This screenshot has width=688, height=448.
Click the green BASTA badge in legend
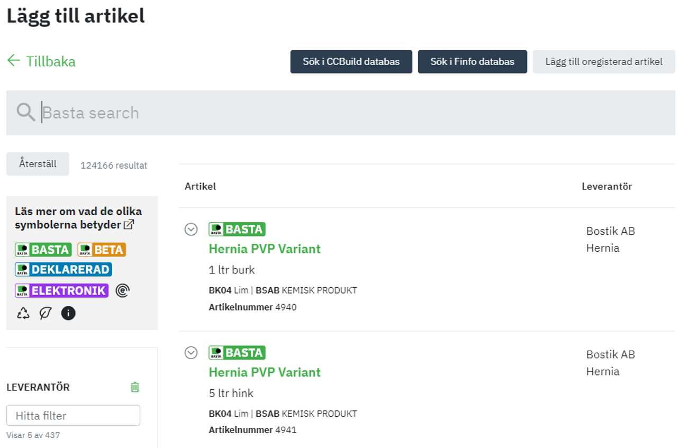point(43,250)
